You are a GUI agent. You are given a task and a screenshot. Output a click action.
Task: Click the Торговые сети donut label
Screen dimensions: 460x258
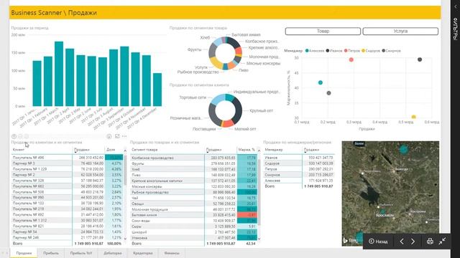coord(193,97)
